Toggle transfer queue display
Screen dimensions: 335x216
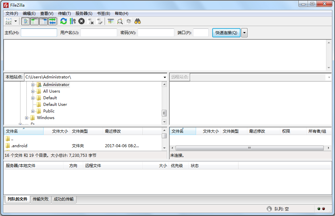[x=52, y=21]
